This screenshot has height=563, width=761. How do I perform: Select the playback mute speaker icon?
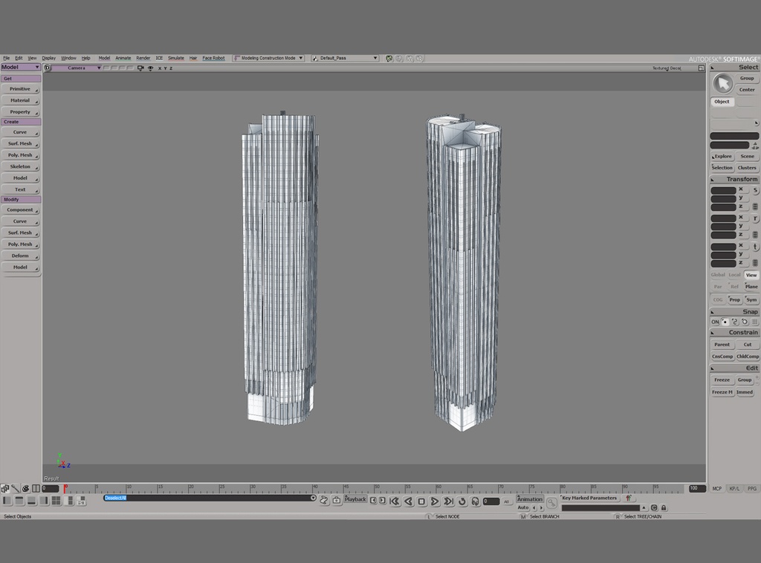tap(474, 501)
